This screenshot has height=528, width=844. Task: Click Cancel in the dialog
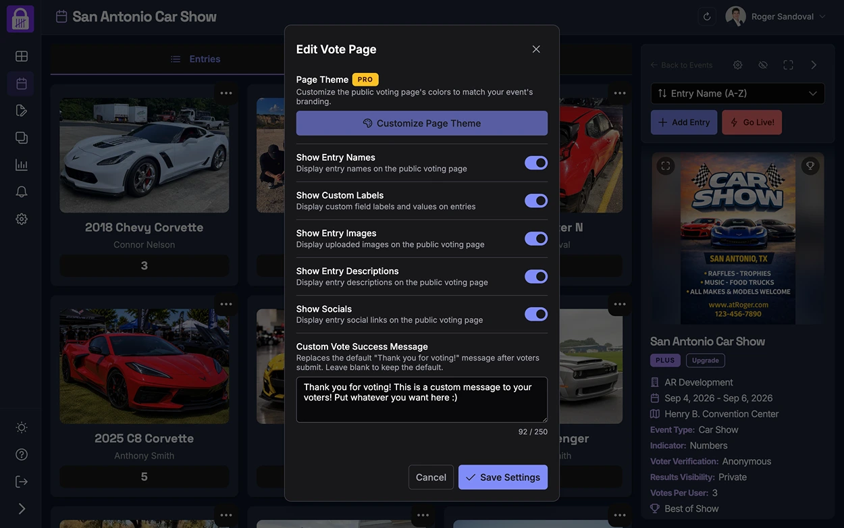point(431,477)
